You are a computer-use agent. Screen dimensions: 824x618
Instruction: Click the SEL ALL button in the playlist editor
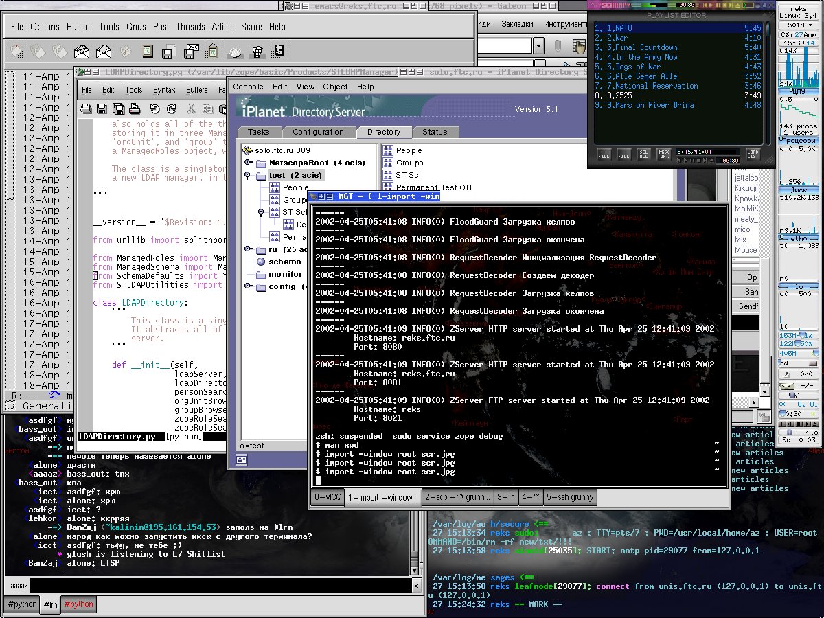(643, 154)
